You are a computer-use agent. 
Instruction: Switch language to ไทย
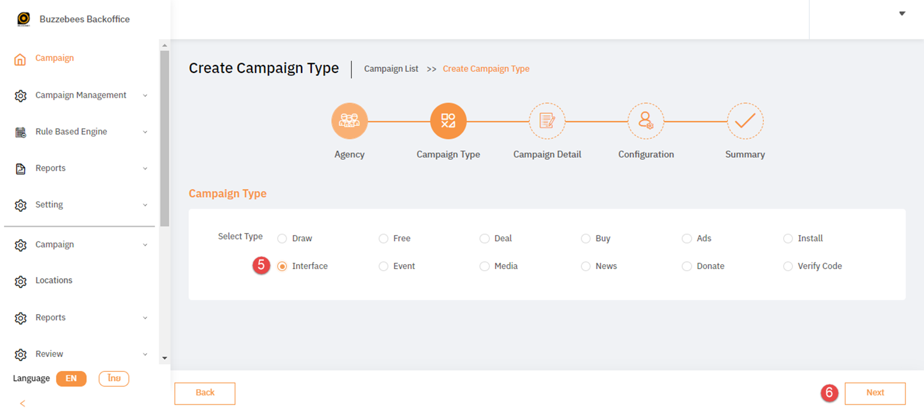(114, 379)
